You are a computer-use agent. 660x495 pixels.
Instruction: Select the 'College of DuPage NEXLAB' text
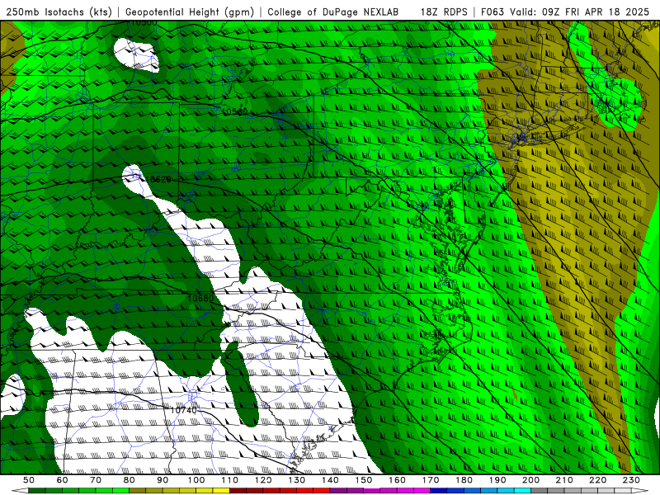click(x=333, y=12)
